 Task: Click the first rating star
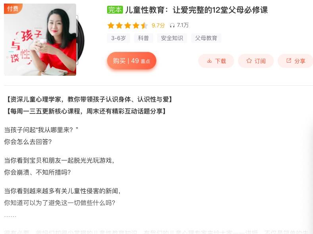click(111, 25)
